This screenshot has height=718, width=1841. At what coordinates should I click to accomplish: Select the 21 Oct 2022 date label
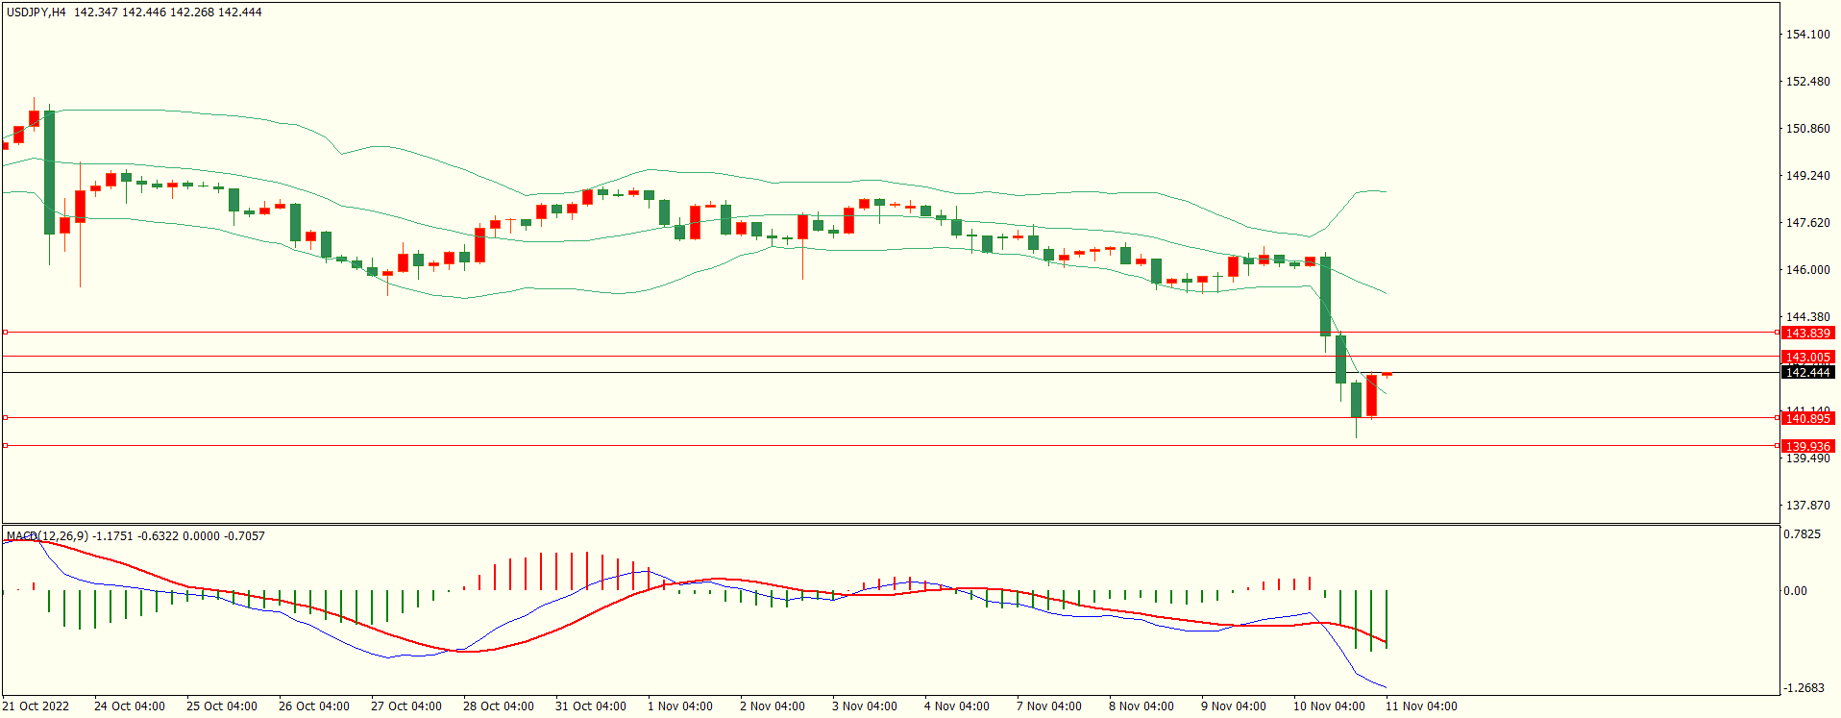point(36,706)
